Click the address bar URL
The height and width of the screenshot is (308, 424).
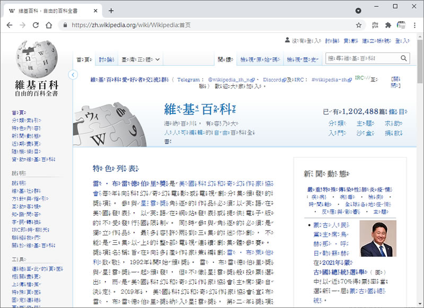131,25
